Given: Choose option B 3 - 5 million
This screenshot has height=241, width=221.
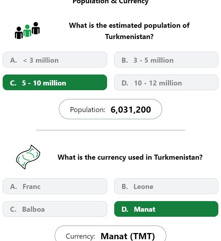Looking at the screenshot, I should coord(166,60).
